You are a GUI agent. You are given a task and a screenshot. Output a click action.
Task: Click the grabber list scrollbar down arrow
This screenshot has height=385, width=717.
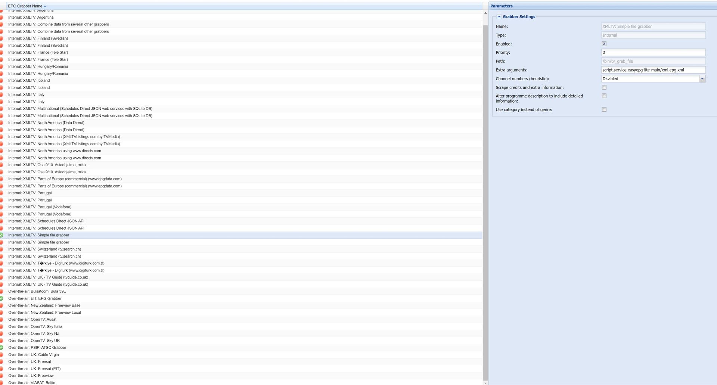click(x=485, y=383)
